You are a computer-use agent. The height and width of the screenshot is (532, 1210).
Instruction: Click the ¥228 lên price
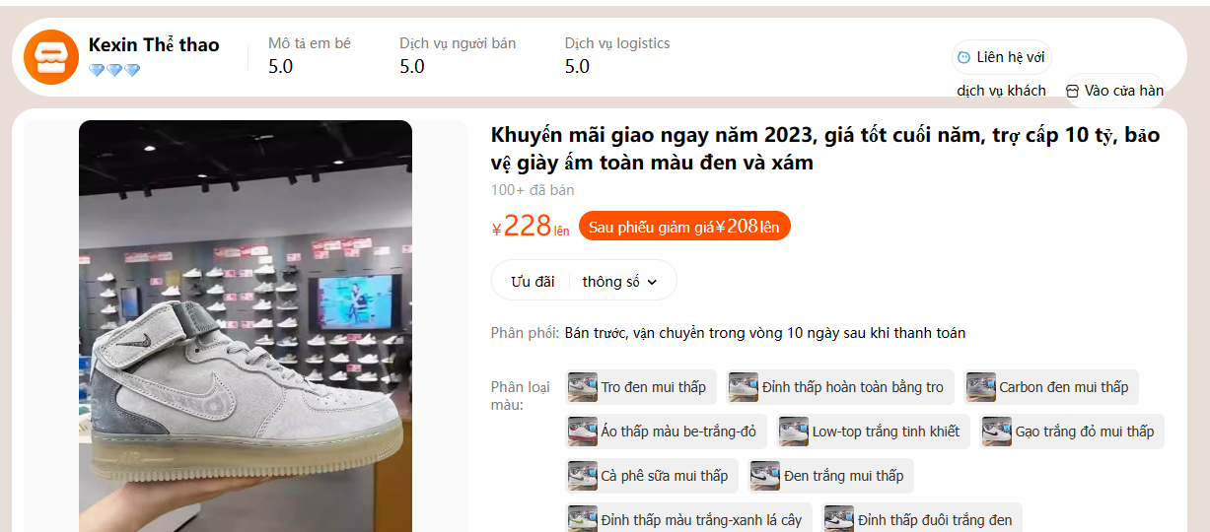pos(531,227)
